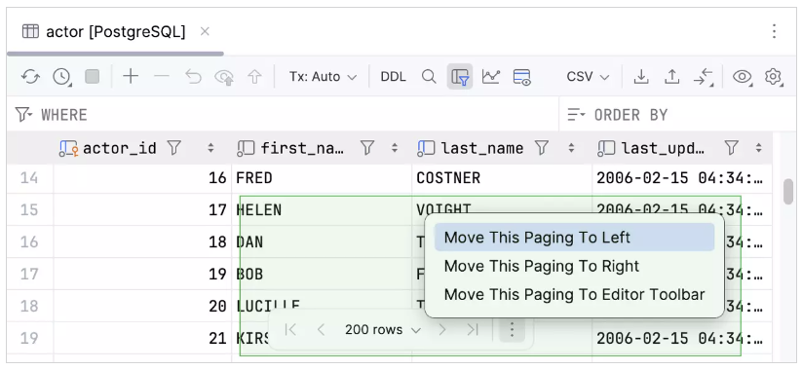
Task: Sort by first_name with the sort arrows
Action: 395,149
